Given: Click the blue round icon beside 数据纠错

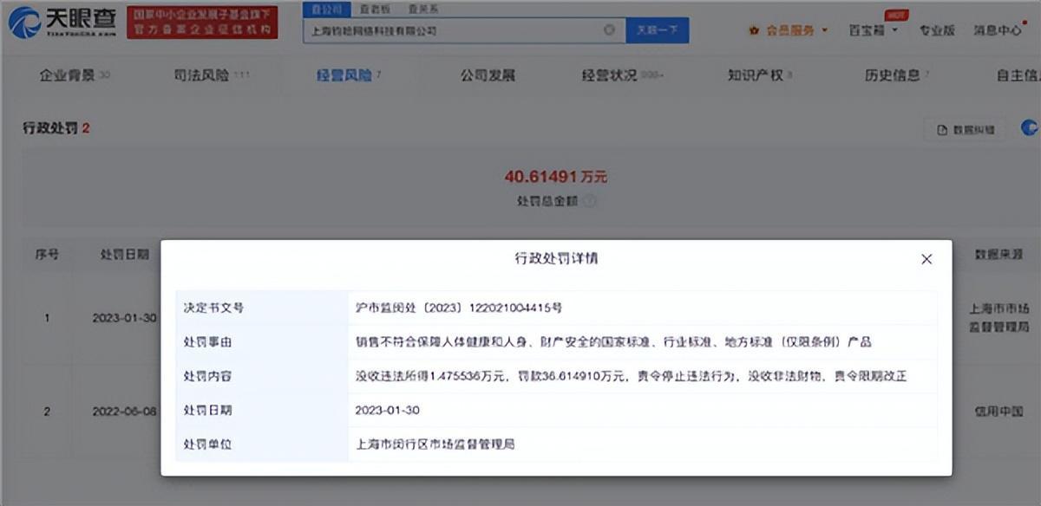Looking at the screenshot, I should coord(1030,128).
